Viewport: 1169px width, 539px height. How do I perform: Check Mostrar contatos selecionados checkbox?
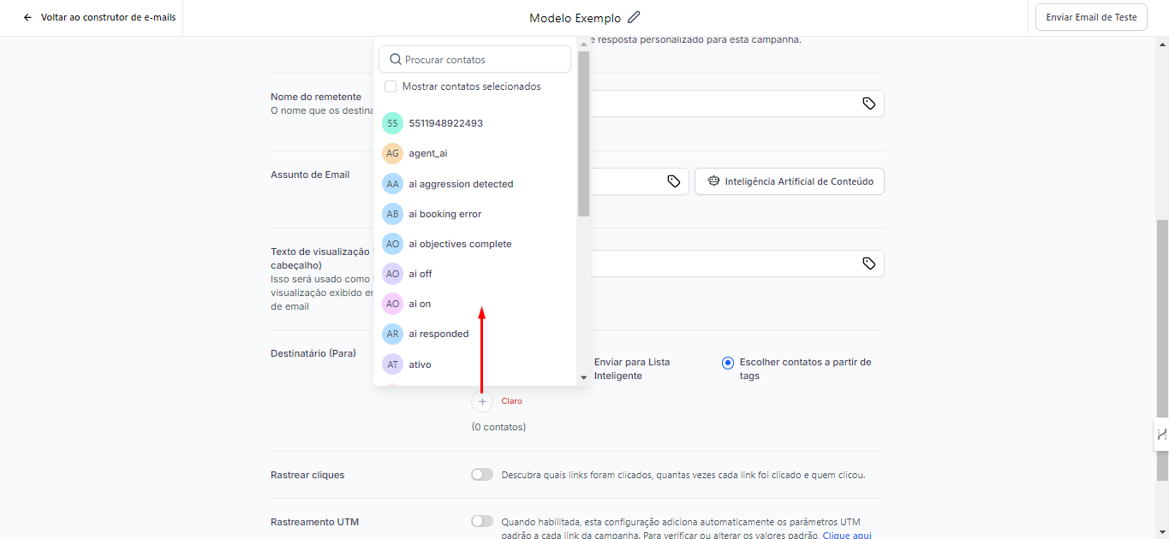[x=391, y=86]
